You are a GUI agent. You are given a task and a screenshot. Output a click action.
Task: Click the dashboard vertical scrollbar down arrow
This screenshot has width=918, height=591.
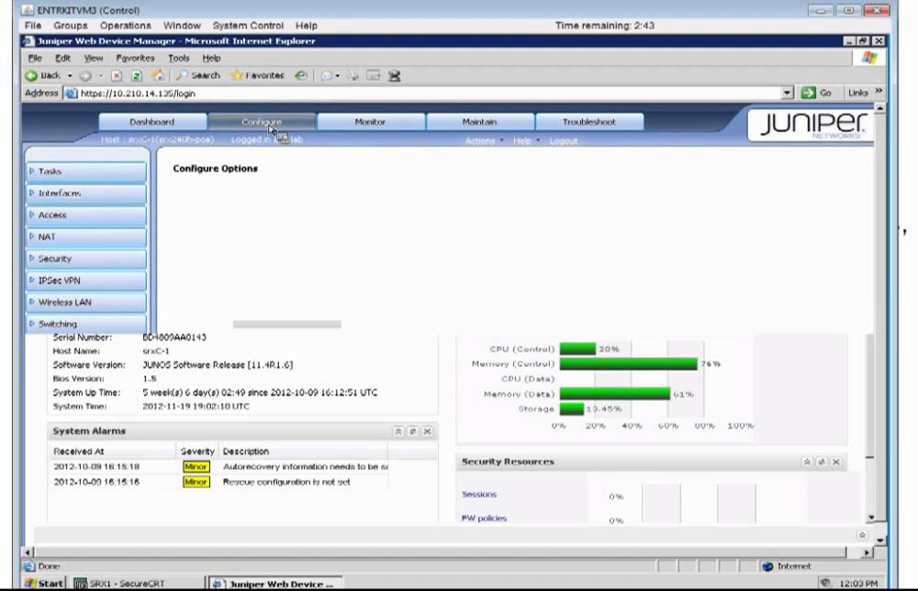pos(870,518)
